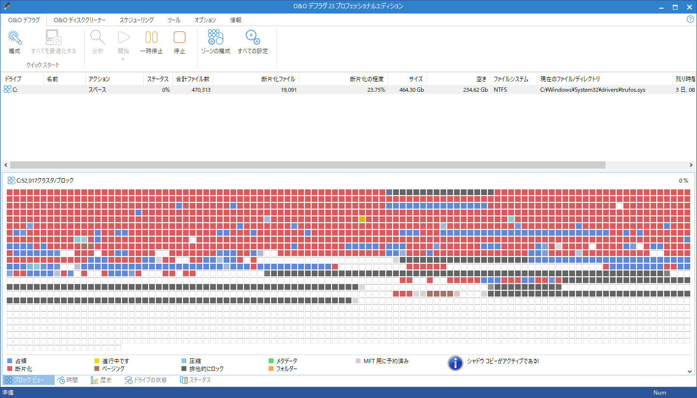Click the シャドウ コピーがアクティブである! message
The height and width of the screenshot is (398, 697).
(x=503, y=361)
